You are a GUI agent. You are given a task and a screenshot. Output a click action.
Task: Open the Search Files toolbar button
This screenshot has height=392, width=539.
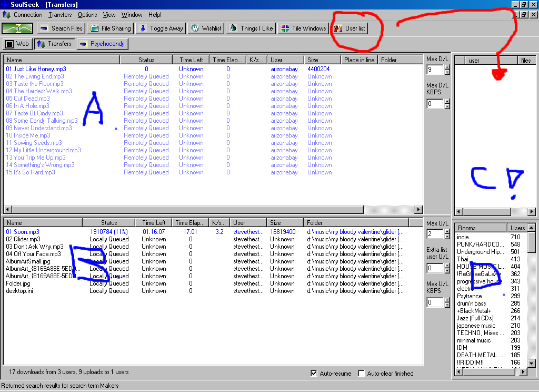tap(61, 28)
